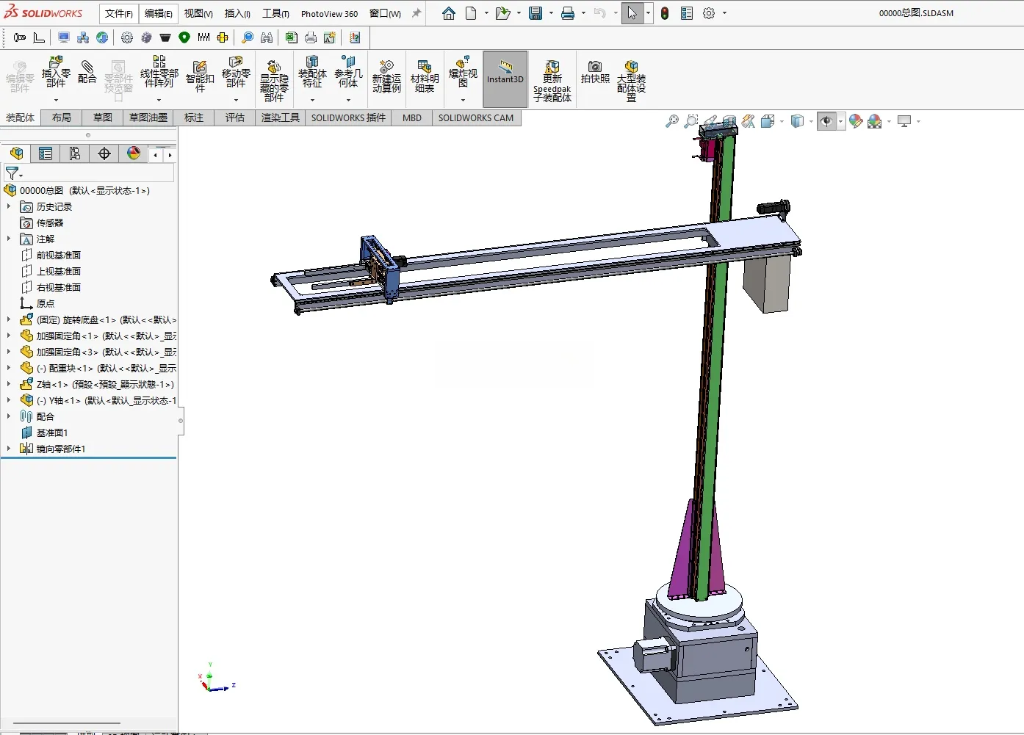
Task: Click the Edit Appearance color ball icon
Action: [x=856, y=121]
